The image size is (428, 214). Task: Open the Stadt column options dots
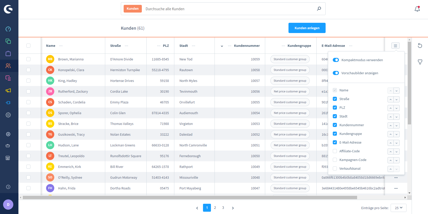(194, 46)
